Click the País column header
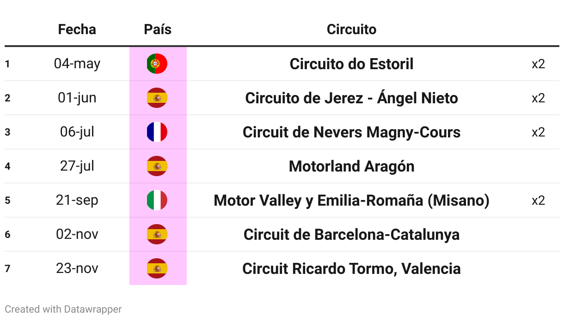 click(158, 30)
